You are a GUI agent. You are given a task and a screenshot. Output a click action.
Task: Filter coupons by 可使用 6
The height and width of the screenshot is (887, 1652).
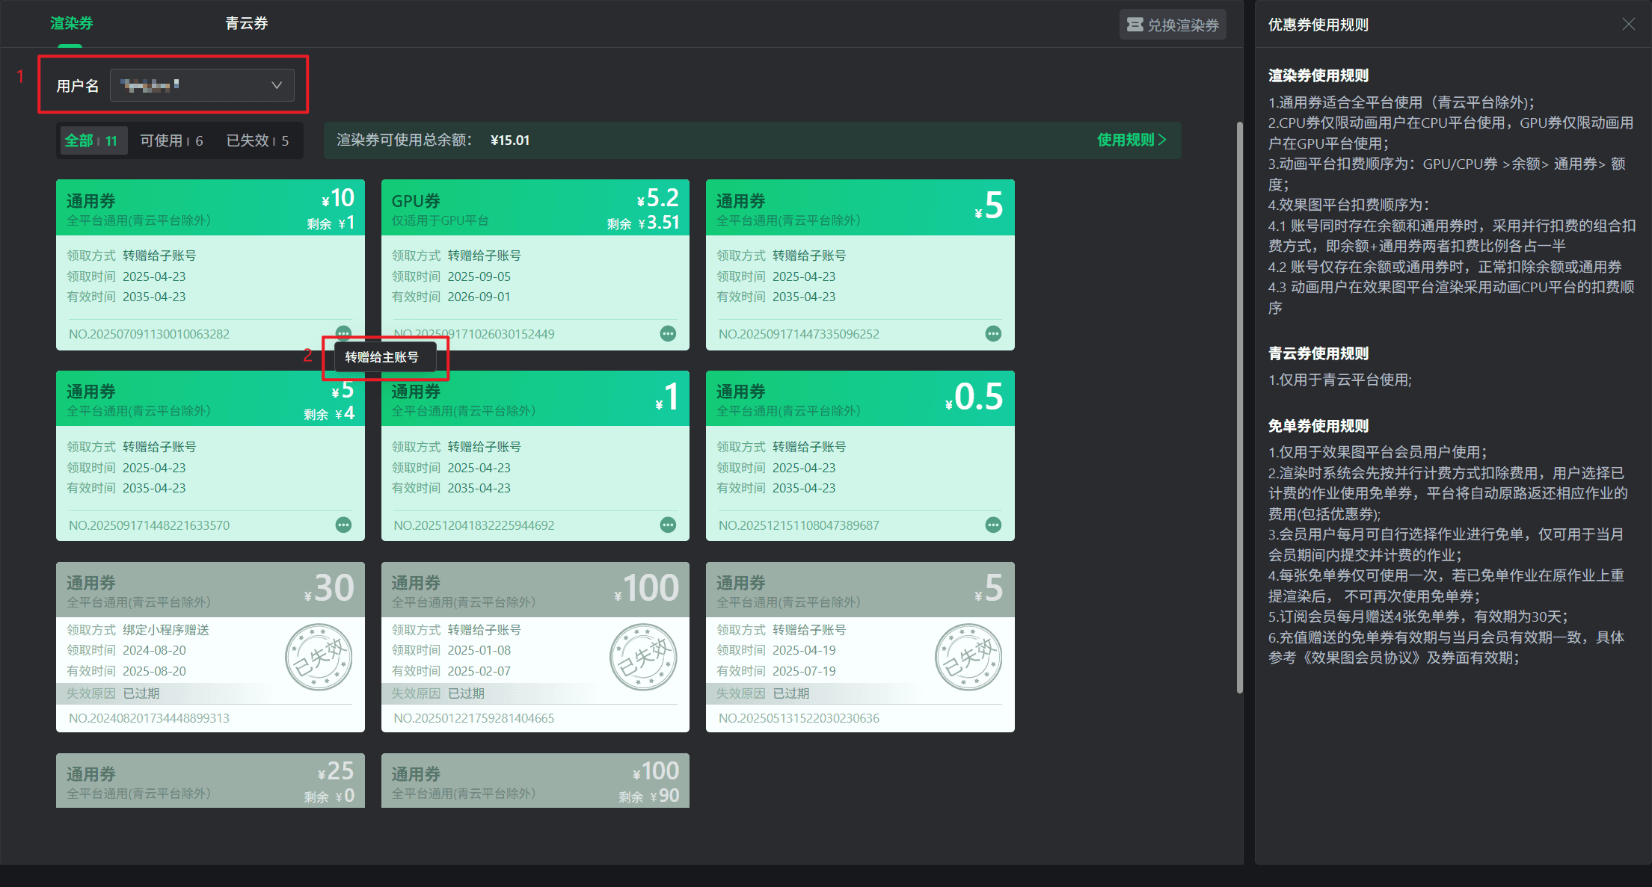171,140
